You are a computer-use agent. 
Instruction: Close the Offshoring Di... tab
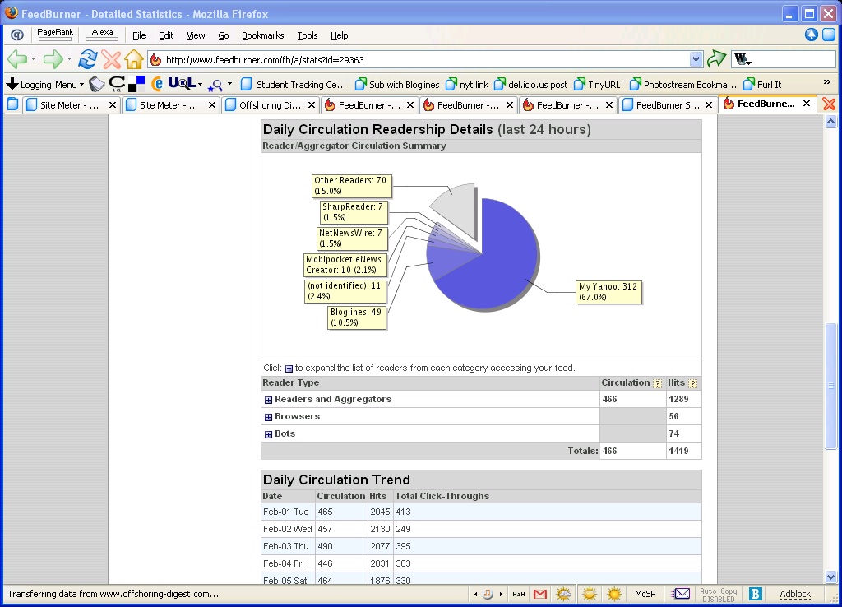click(x=312, y=105)
